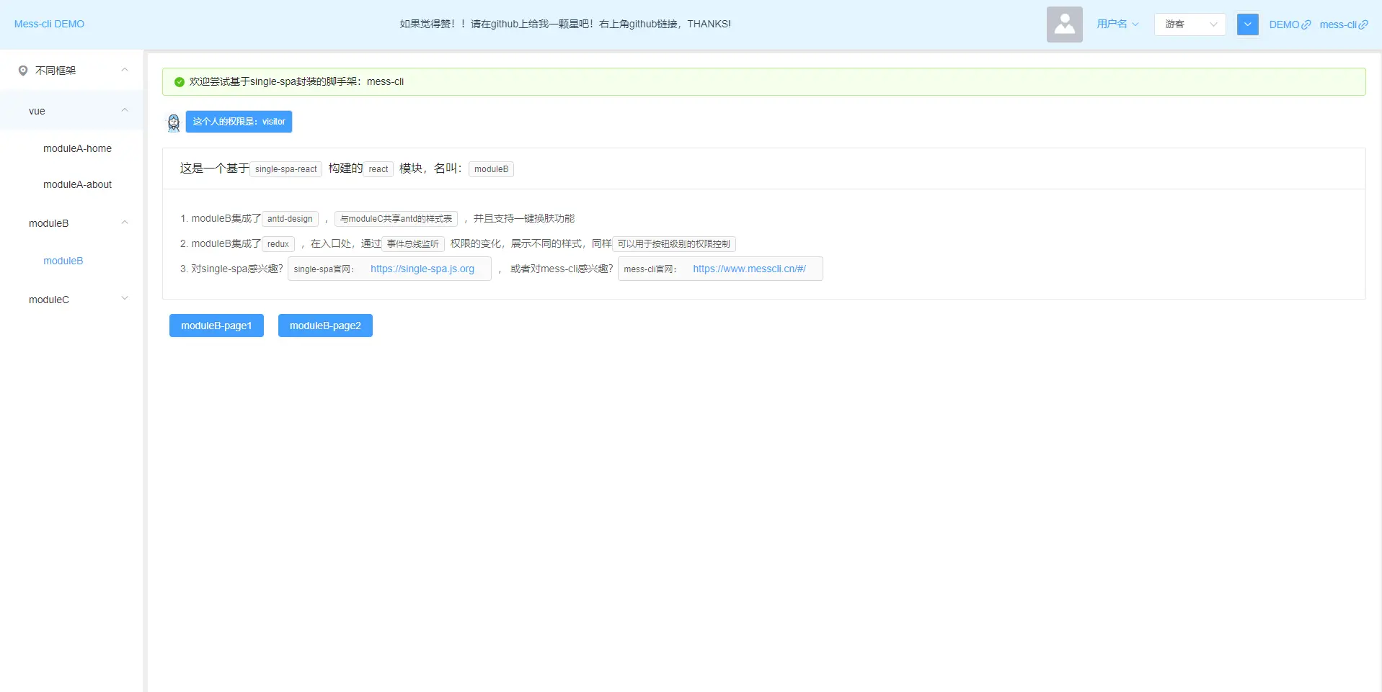The height and width of the screenshot is (692, 1382).
Task: Click the green success checkmark icon in welcome banner
Action: pos(178,81)
